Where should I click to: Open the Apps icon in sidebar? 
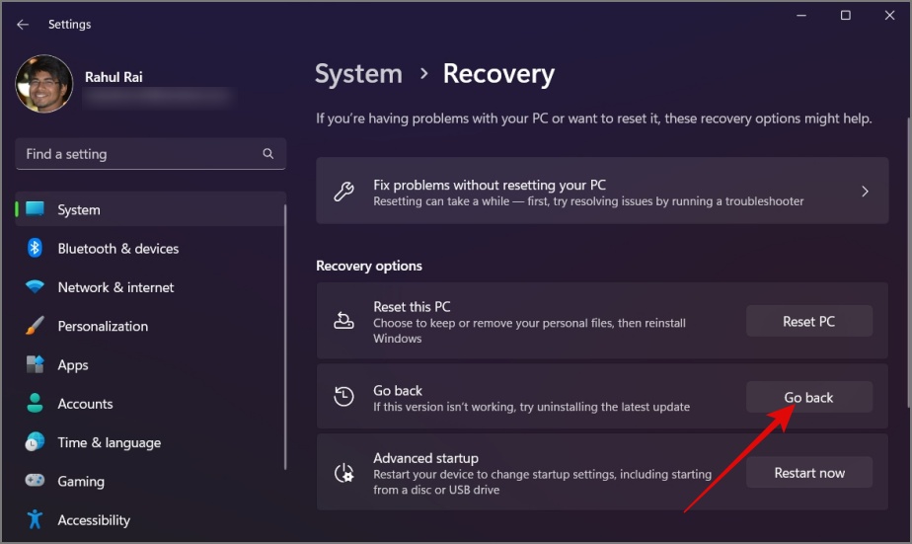coord(35,364)
